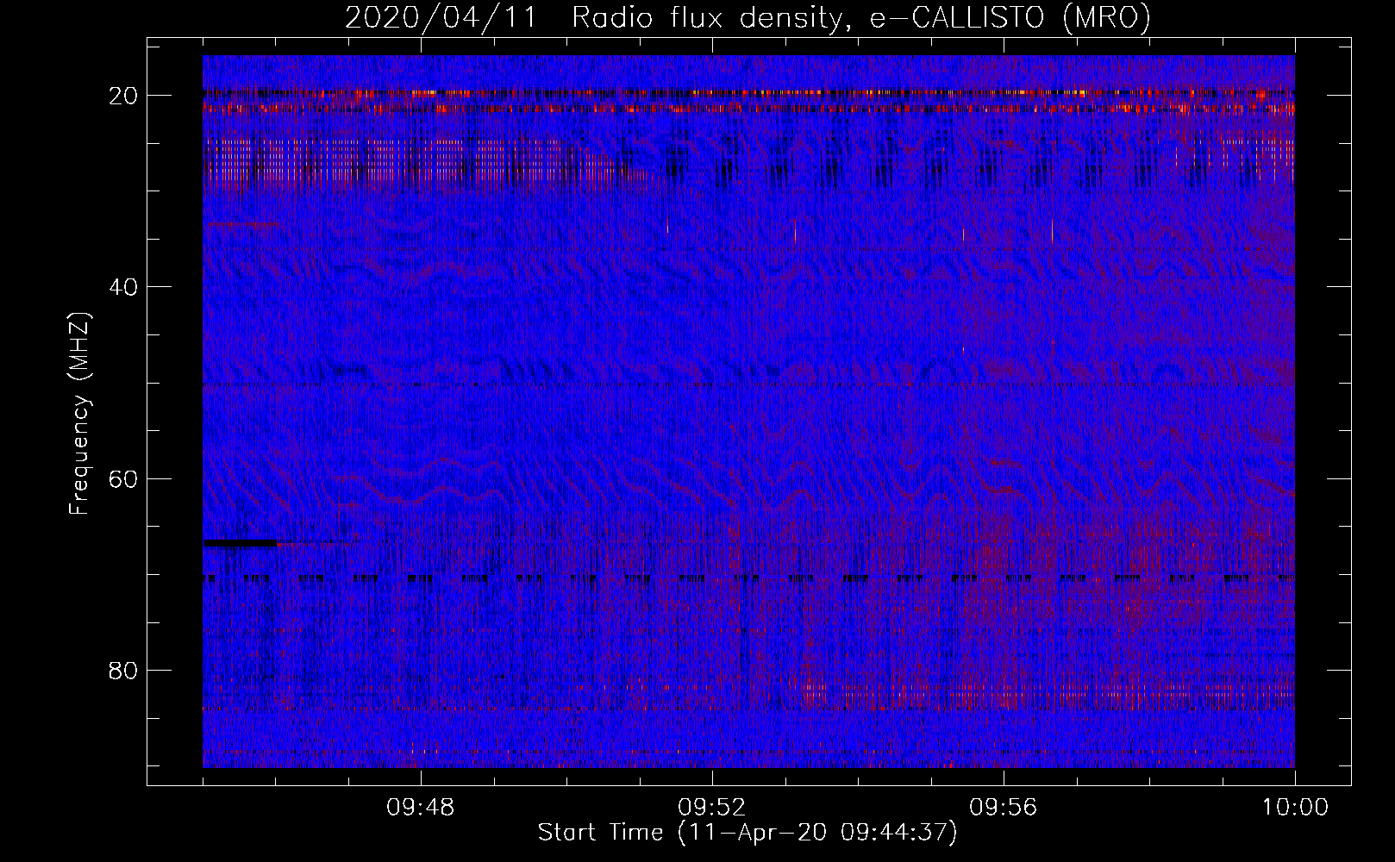Image resolution: width=1395 pixels, height=862 pixels.
Task: Click the 60 MHz frequency tick label
Action: tap(123, 478)
